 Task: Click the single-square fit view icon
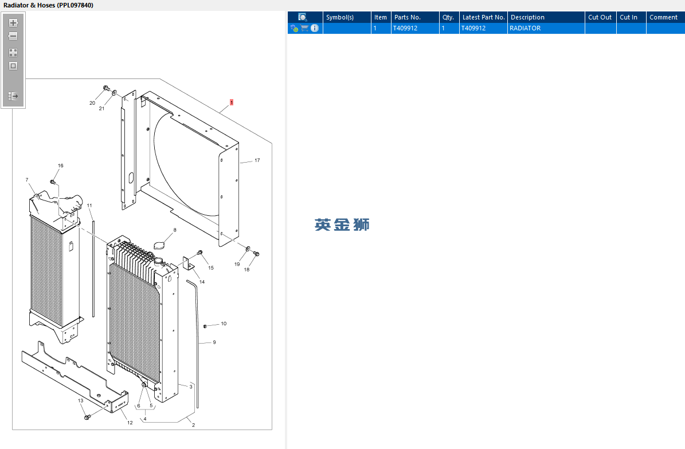click(x=13, y=66)
